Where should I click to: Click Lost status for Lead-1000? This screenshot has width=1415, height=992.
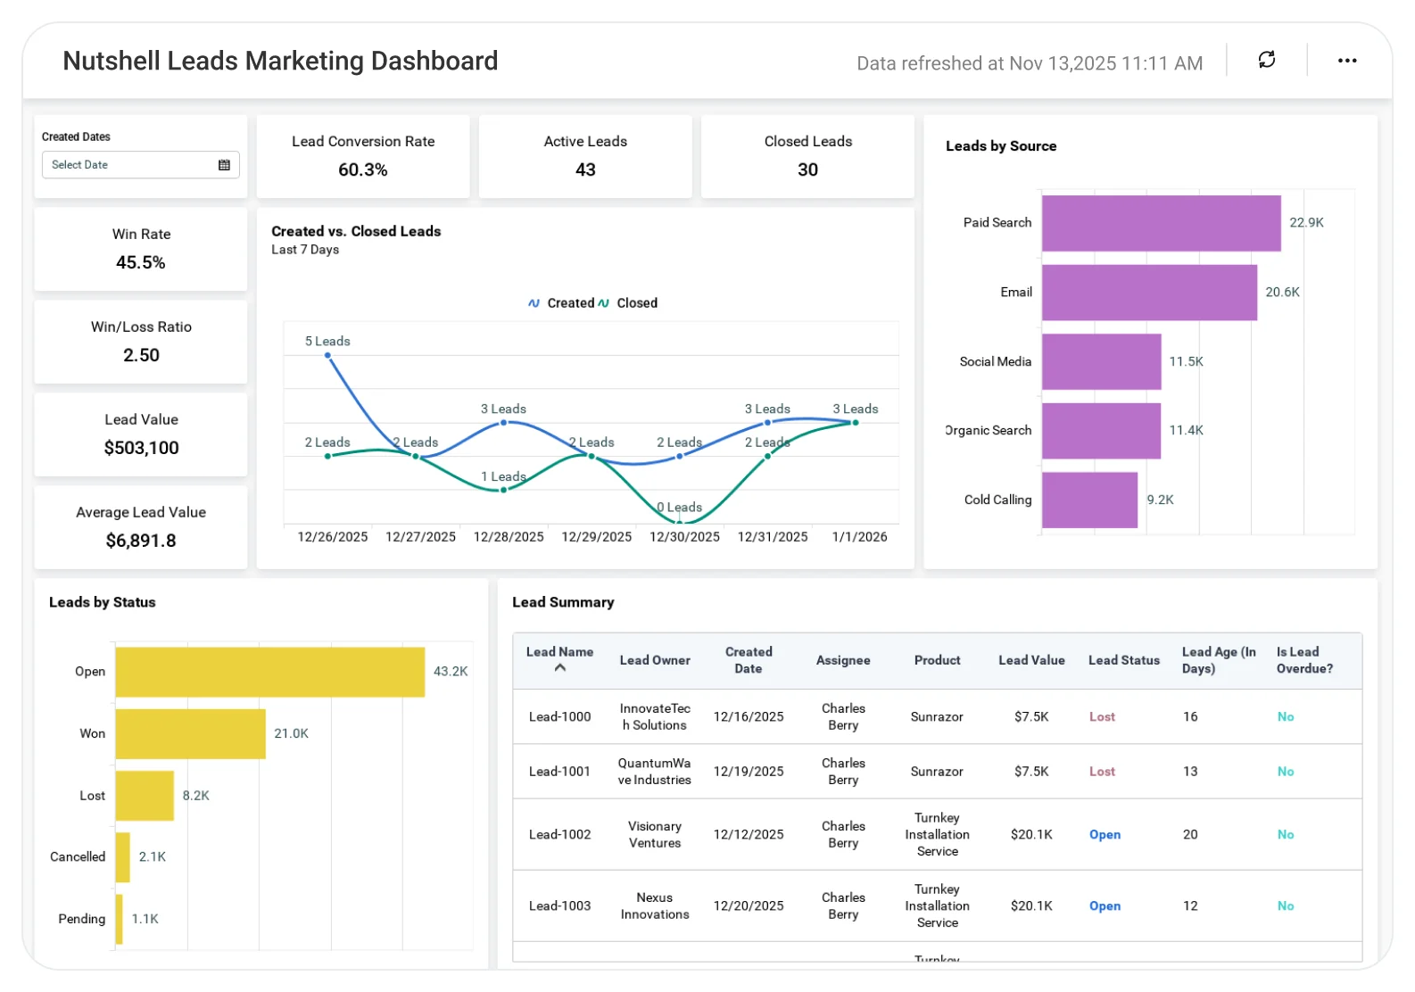point(1102,716)
